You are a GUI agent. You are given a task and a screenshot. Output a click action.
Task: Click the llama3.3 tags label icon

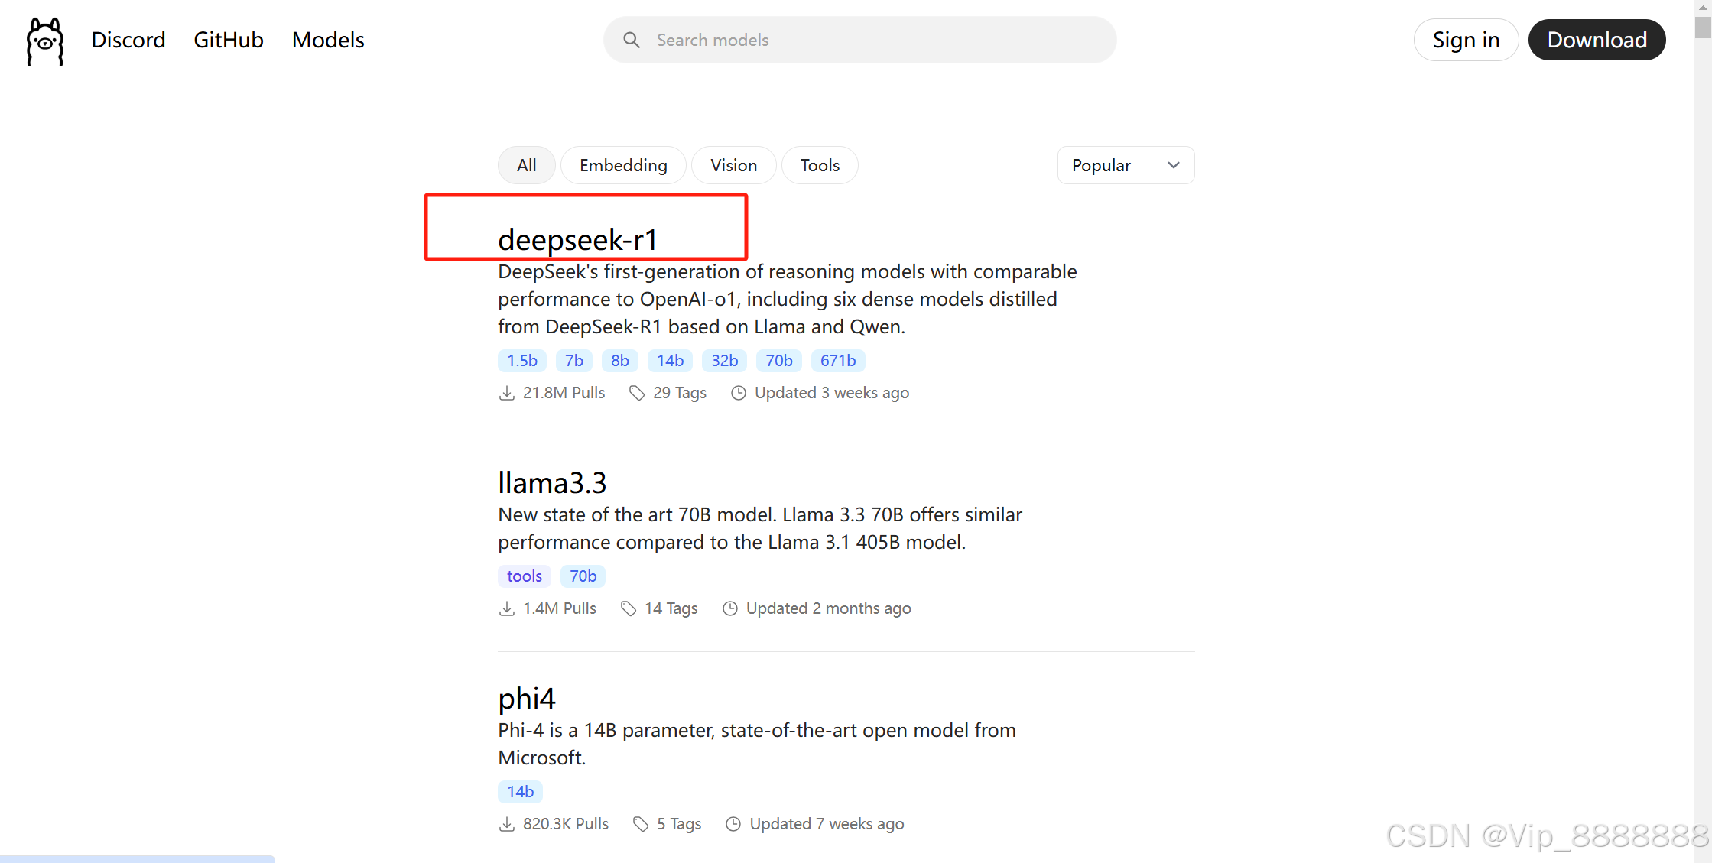click(x=629, y=608)
